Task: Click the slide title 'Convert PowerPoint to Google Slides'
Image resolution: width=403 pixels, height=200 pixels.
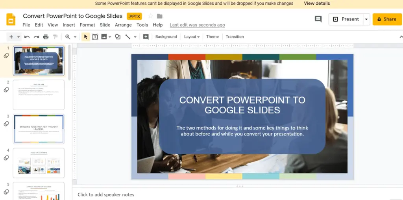Action: [242, 105]
